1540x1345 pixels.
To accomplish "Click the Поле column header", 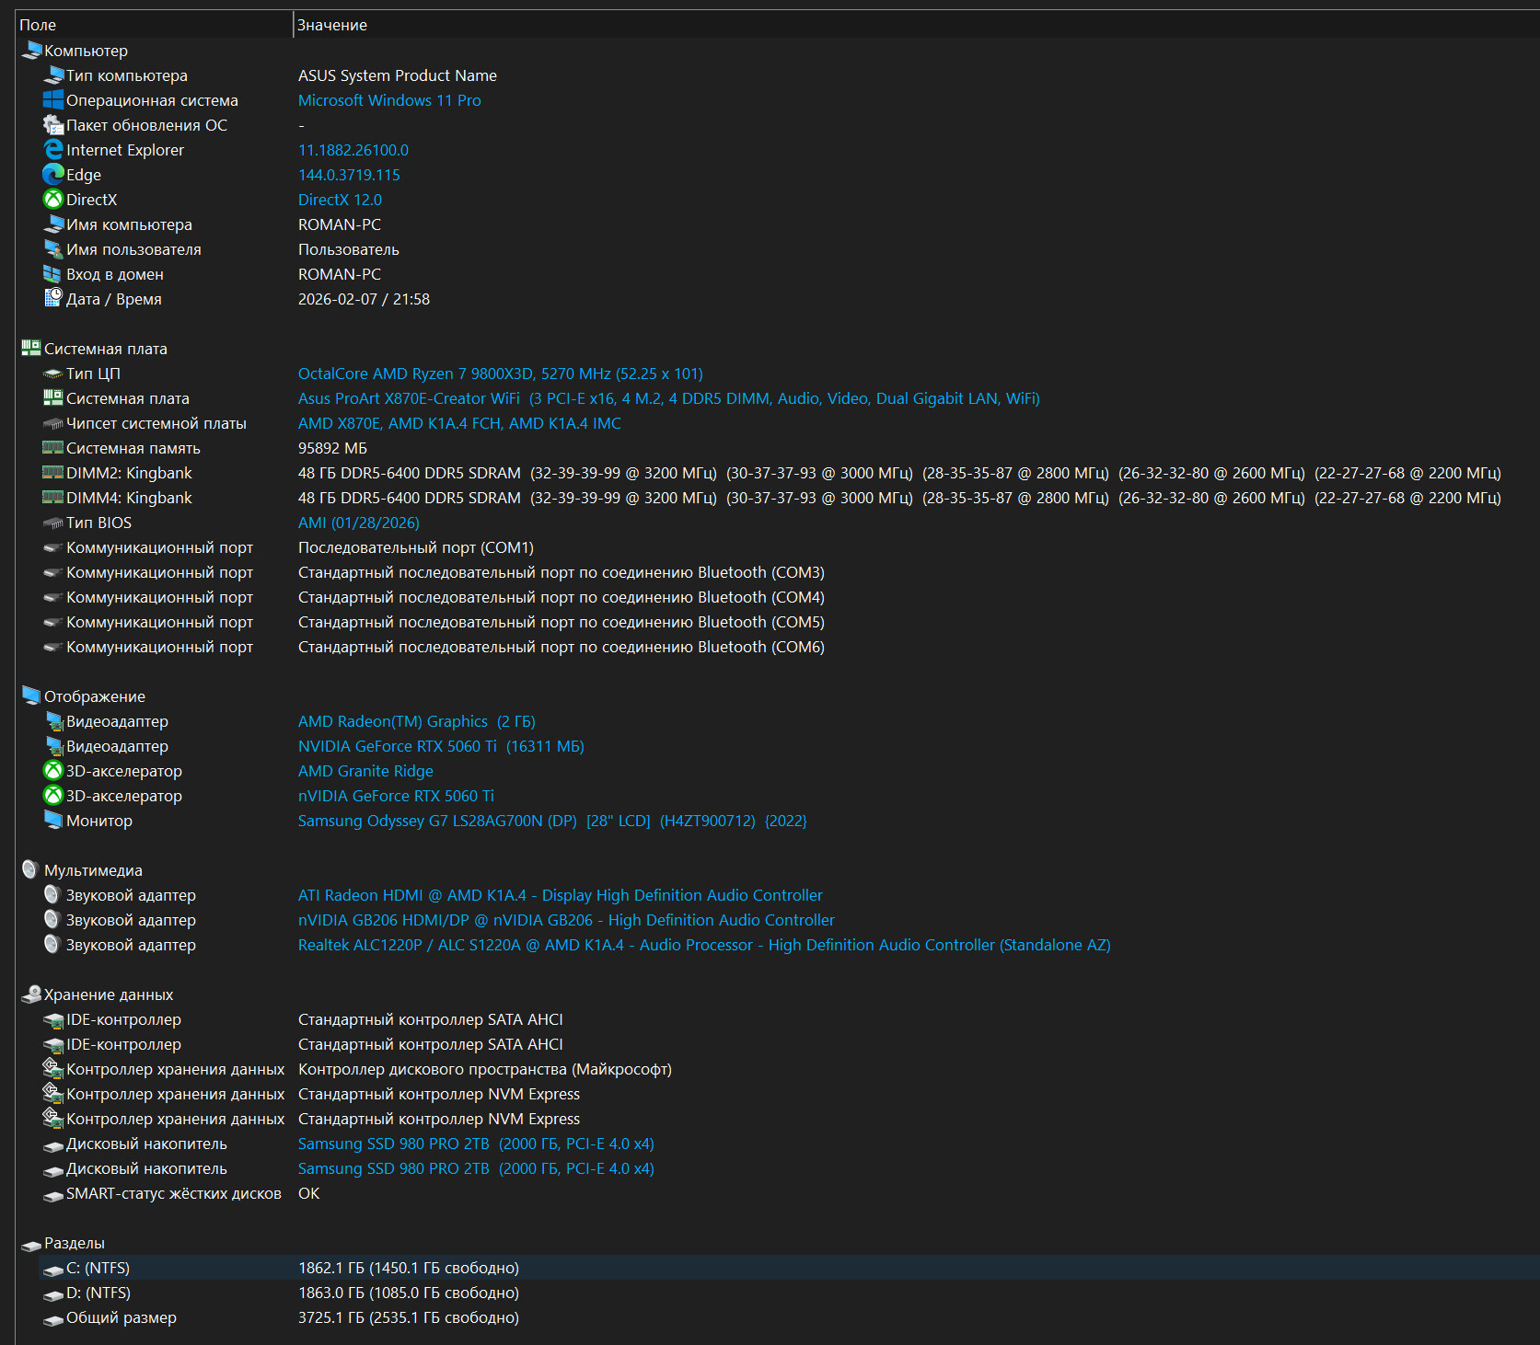I will point(38,25).
